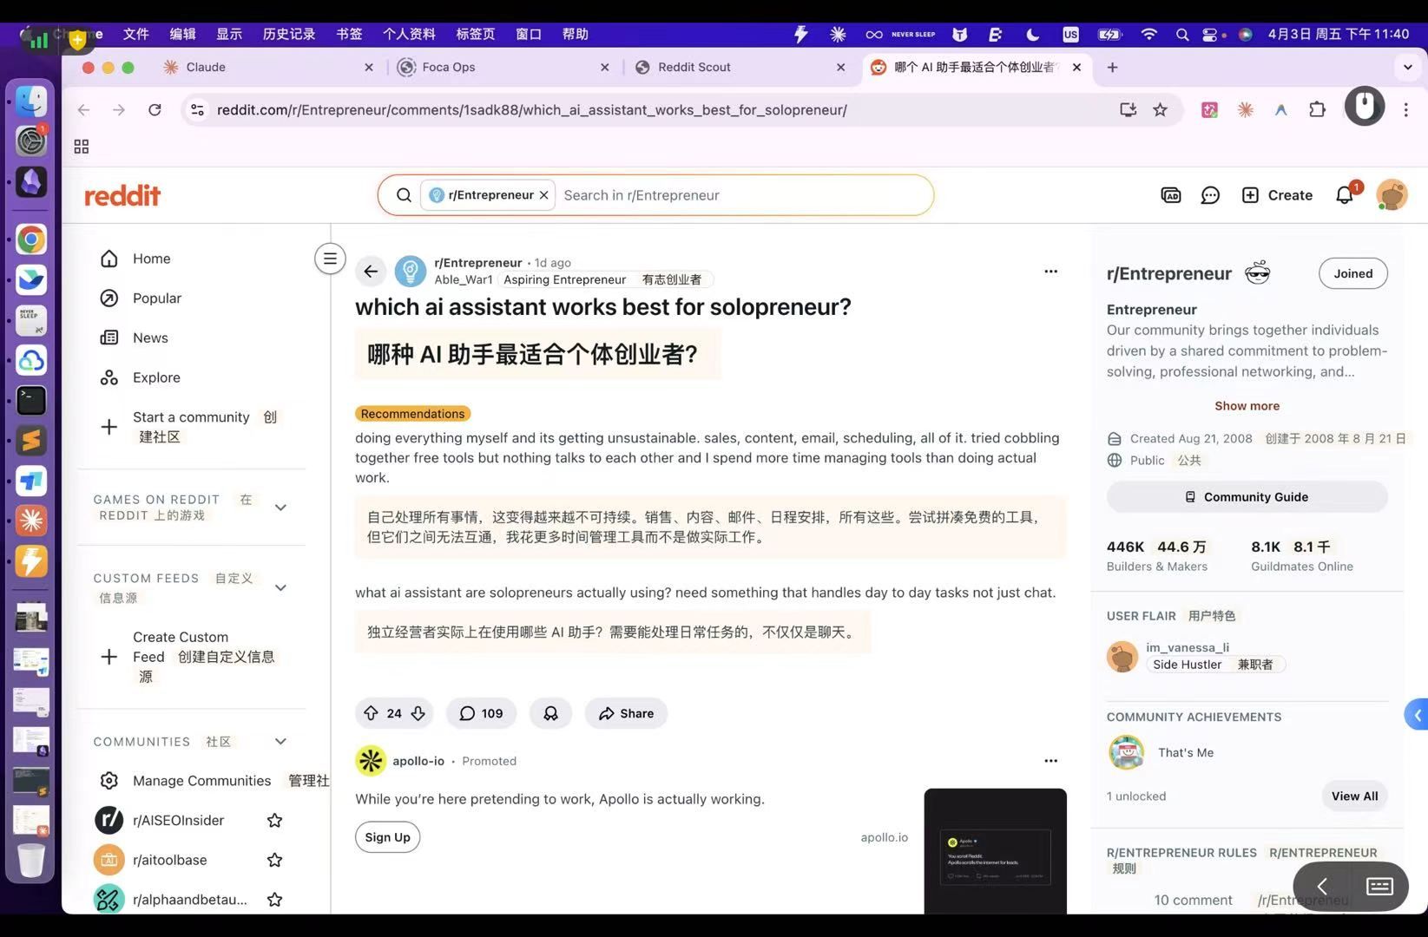Go to the Reddit logo homepage
Viewport: 1428px width, 937px height.
[x=122, y=195]
